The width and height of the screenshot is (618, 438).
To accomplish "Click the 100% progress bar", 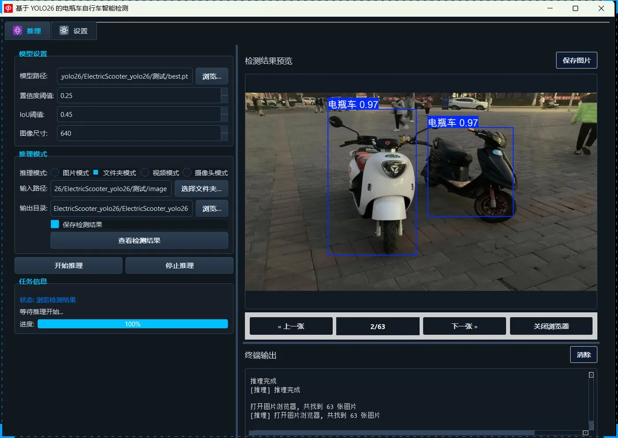I will [x=132, y=324].
